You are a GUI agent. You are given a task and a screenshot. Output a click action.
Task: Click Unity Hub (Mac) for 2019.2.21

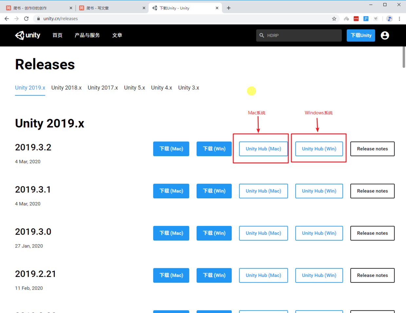coord(264,275)
